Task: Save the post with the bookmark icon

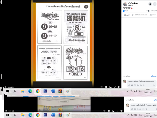Action: [x=150, y=4]
